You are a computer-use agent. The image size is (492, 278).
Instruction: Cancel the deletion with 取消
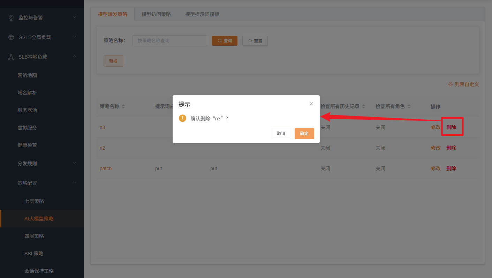coord(281,133)
